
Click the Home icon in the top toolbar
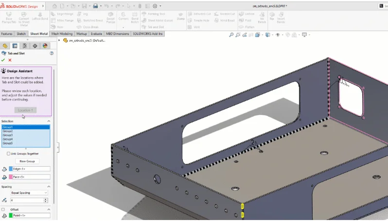(54, 6)
